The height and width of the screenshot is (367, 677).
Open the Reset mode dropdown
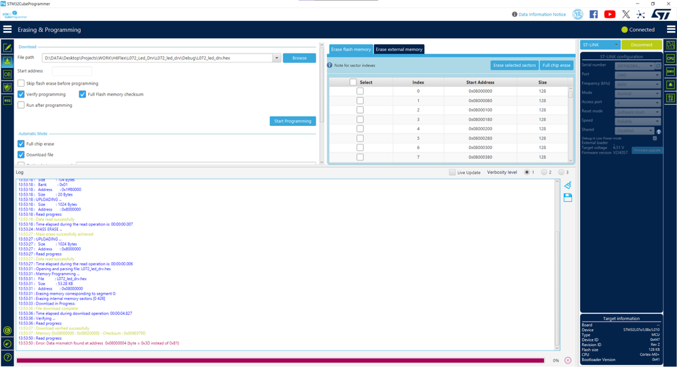638,112
